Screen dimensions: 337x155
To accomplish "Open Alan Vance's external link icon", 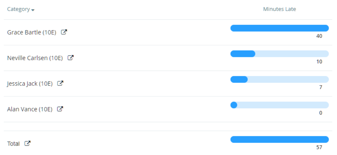I will pos(60,109).
